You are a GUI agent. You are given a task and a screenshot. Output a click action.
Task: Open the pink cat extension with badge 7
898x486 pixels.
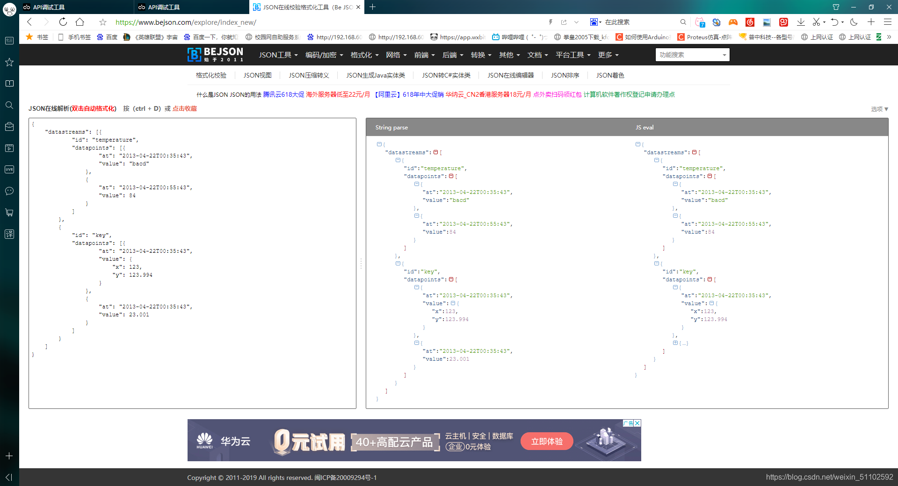click(700, 22)
